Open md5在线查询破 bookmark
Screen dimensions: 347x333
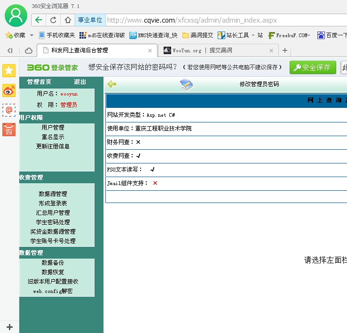pos(102,35)
